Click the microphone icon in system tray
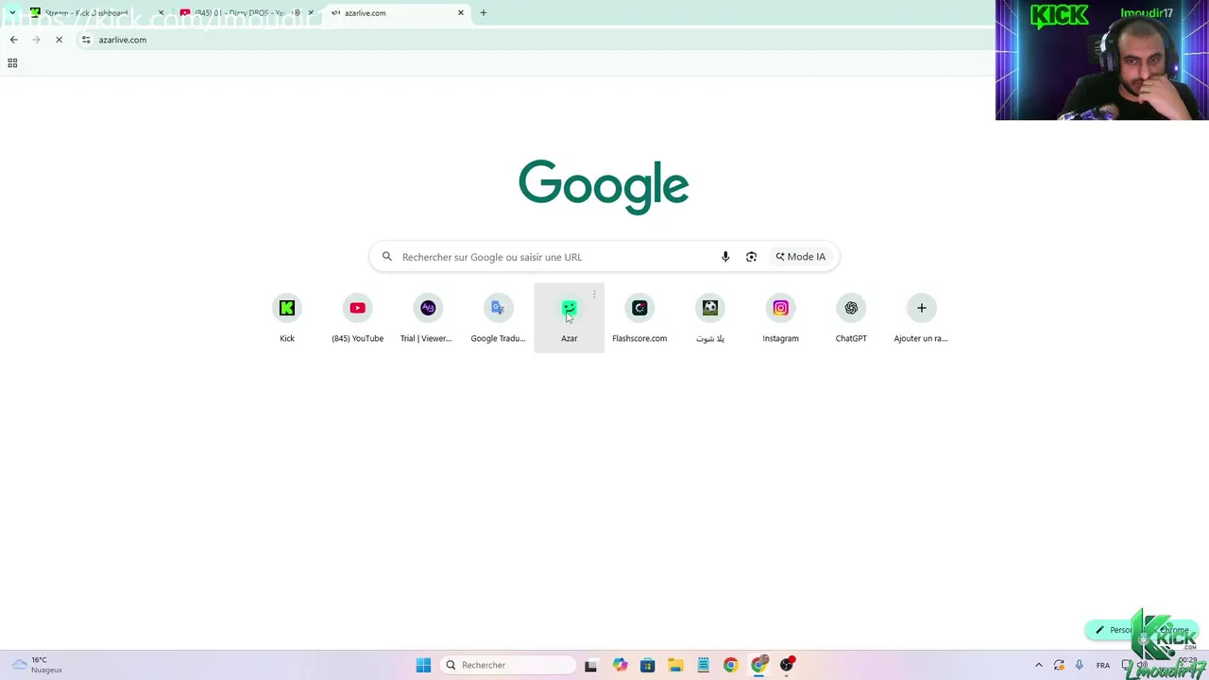The image size is (1209, 680). pos(1079,665)
